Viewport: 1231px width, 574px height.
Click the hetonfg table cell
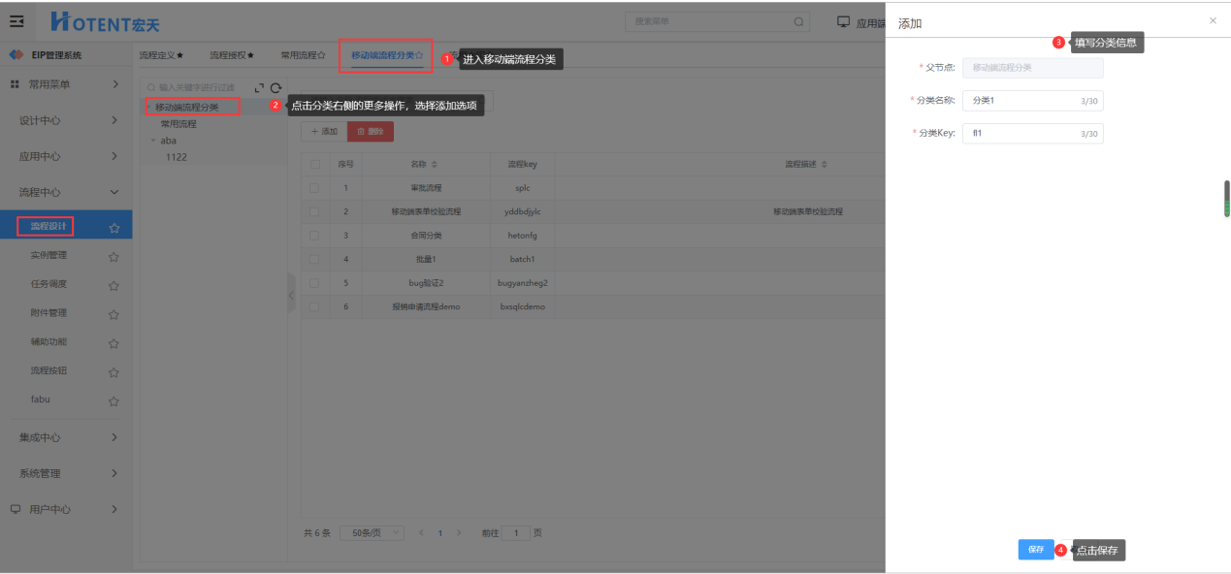(522, 236)
